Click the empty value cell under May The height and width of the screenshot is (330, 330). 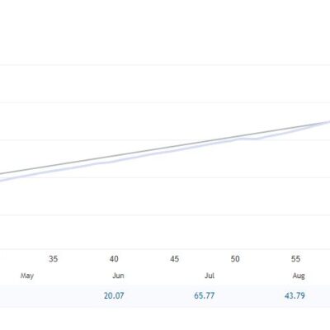(27, 296)
